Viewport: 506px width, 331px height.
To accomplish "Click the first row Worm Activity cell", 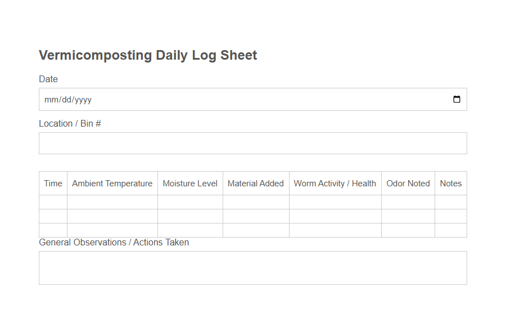I will [x=335, y=201].
